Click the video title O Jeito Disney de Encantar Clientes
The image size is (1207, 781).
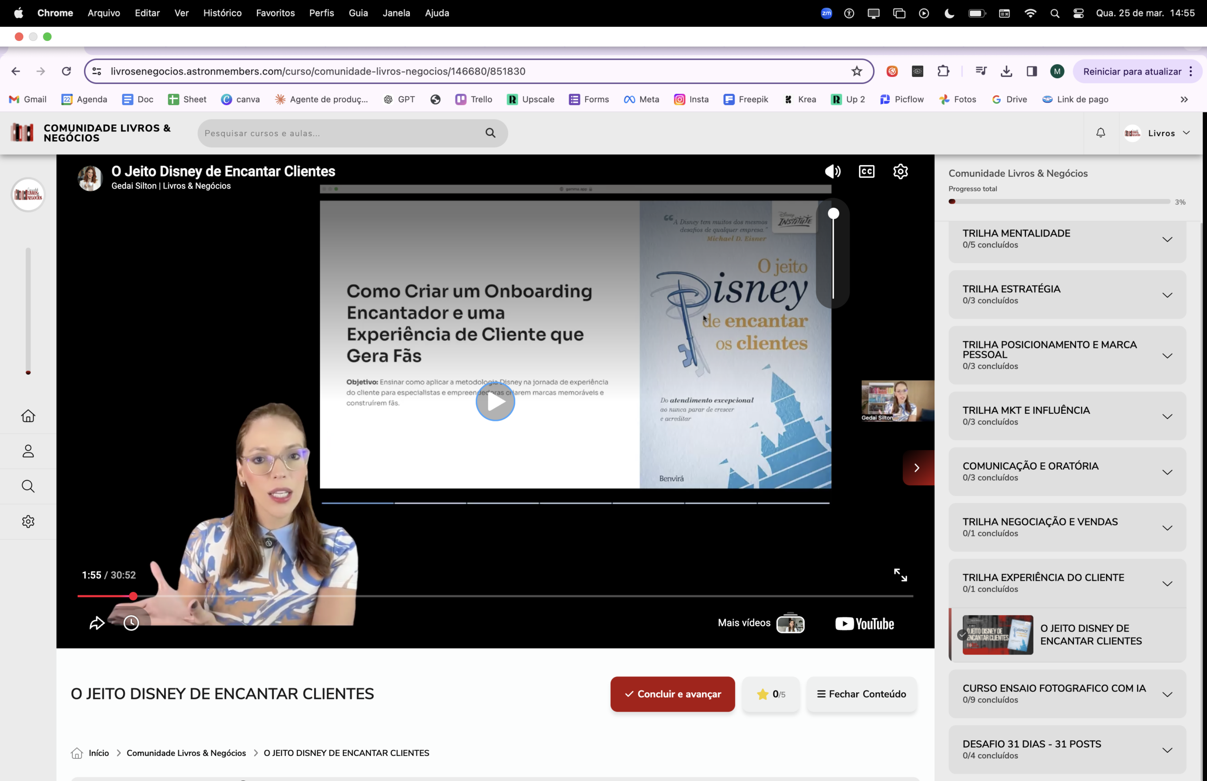[x=223, y=172]
